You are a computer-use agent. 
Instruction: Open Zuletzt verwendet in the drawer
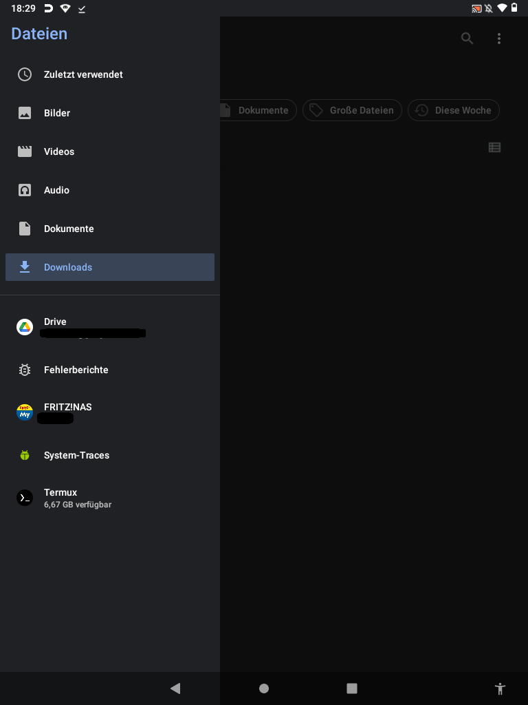coord(82,74)
